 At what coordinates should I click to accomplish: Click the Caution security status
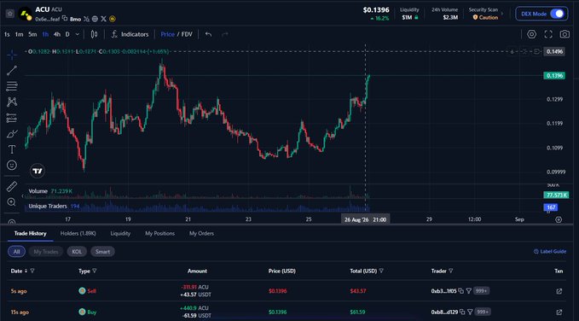click(x=485, y=17)
